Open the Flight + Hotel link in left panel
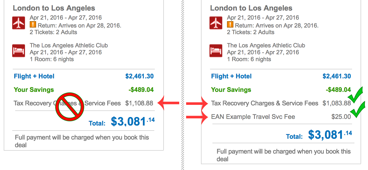This screenshot has width=368, height=170. click(34, 76)
